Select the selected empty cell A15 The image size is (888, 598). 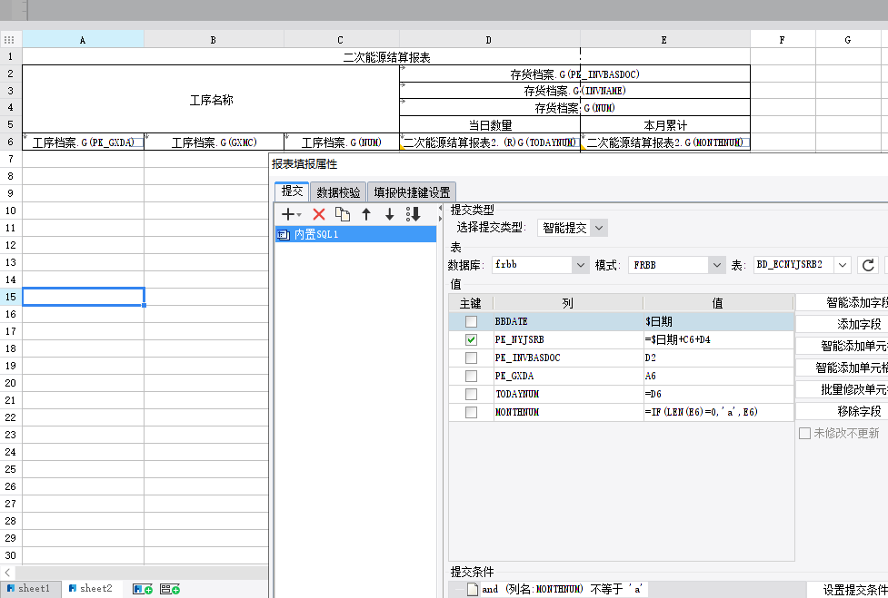coord(84,297)
